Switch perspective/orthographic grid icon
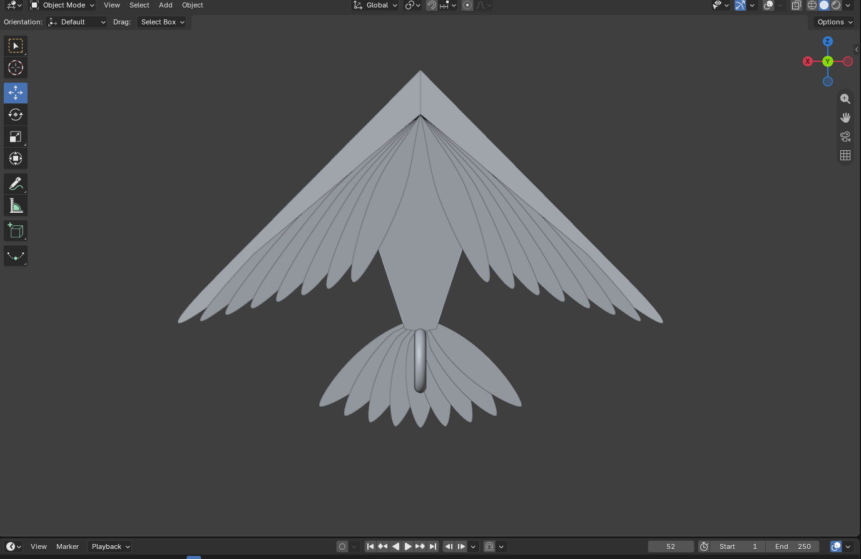 [845, 155]
